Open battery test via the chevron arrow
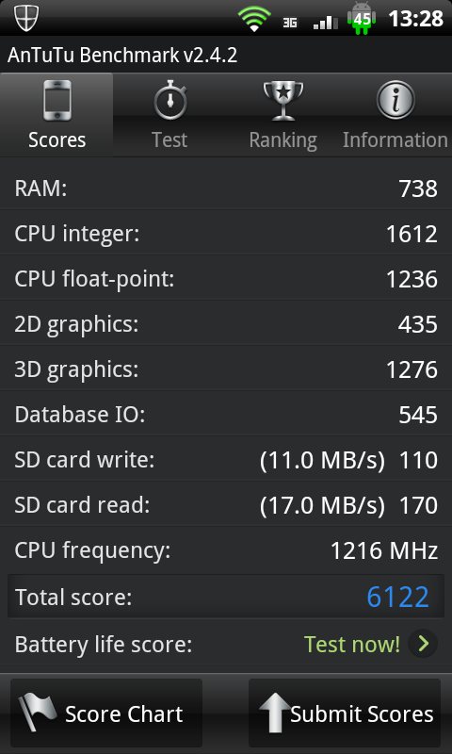 (x=423, y=644)
